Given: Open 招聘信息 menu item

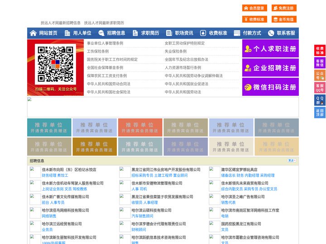Looking at the screenshot, I should (x=116, y=33).
